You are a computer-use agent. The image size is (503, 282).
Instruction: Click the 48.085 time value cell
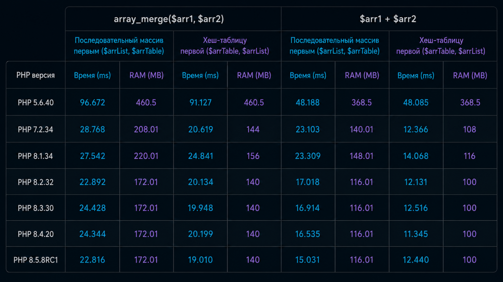pos(416,102)
